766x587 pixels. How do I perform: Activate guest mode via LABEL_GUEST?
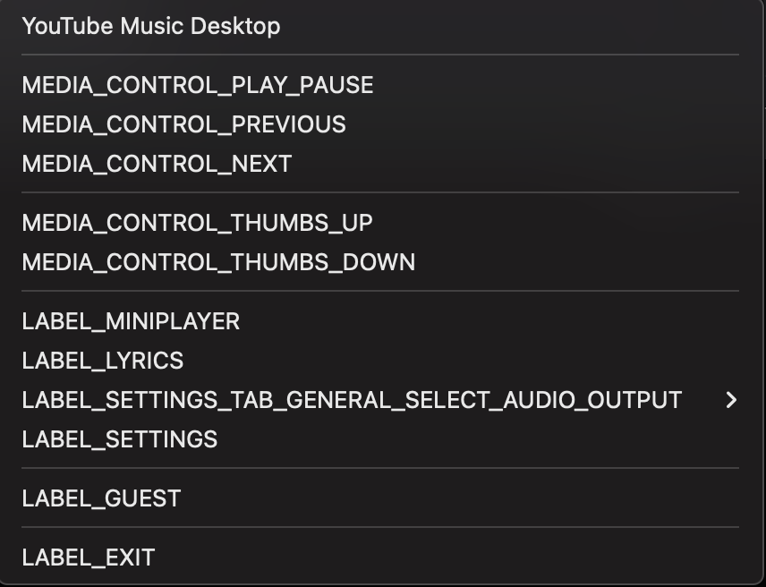tap(100, 498)
